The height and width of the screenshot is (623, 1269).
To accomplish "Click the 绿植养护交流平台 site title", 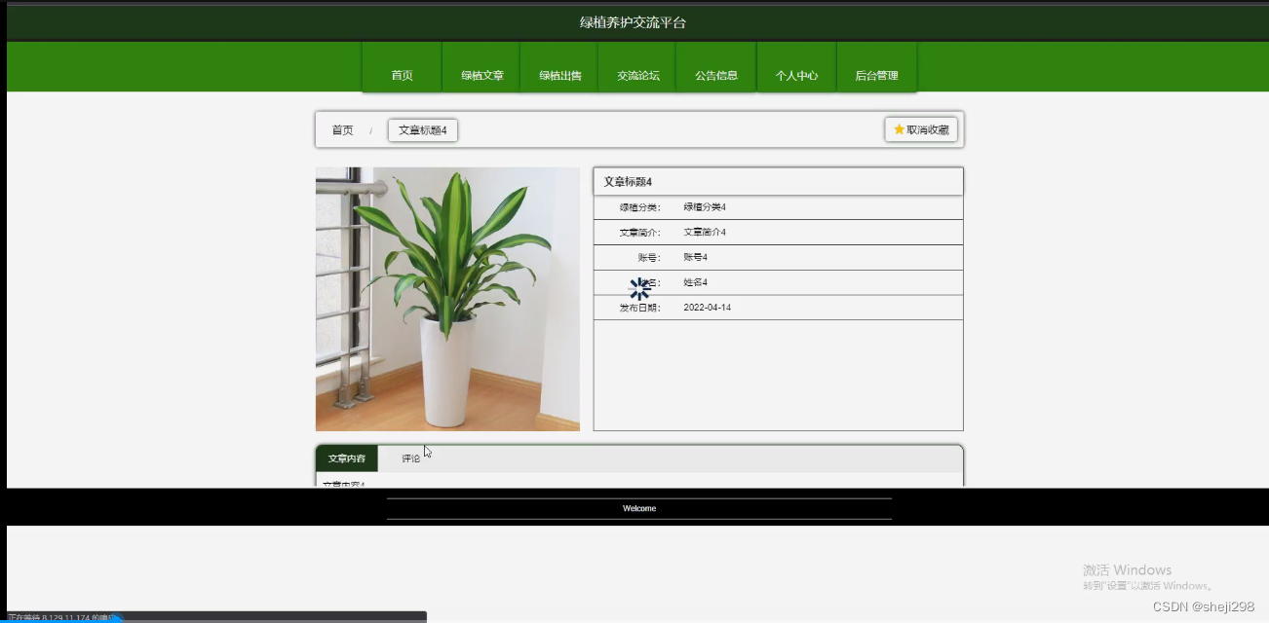I will (634, 21).
